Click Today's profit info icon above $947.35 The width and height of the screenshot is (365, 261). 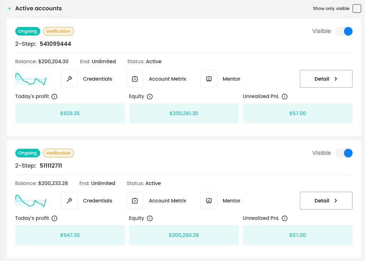54,218
